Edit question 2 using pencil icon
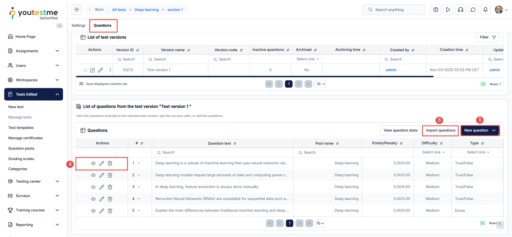Image resolution: width=512 pixels, height=237 pixels. (101, 175)
